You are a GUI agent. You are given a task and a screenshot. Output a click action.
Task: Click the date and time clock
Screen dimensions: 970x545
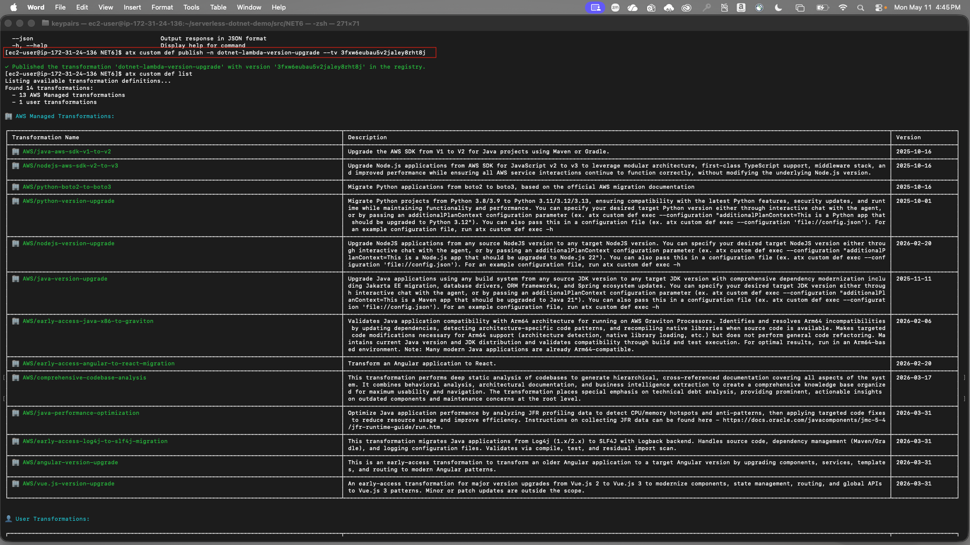pyautogui.click(x=927, y=7)
